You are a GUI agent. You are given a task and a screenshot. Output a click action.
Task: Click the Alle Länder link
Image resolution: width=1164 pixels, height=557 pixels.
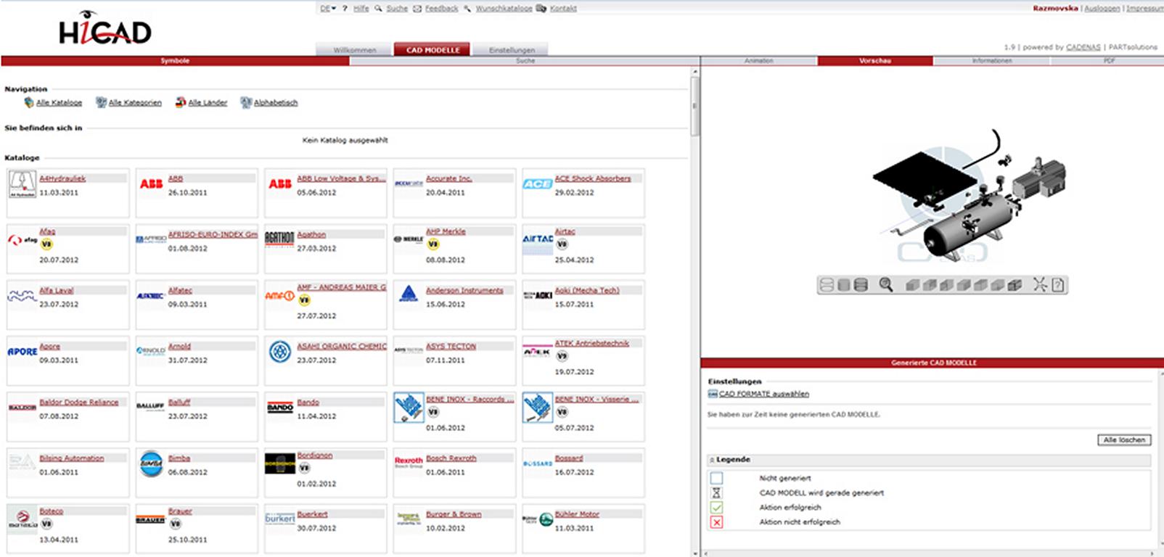point(208,103)
